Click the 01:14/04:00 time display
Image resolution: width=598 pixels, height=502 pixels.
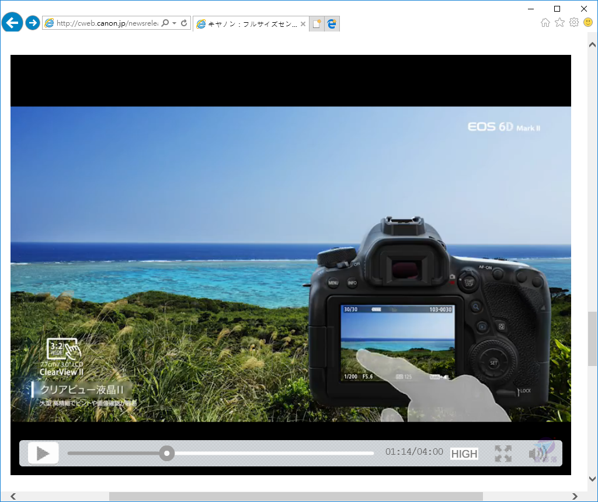[414, 452]
